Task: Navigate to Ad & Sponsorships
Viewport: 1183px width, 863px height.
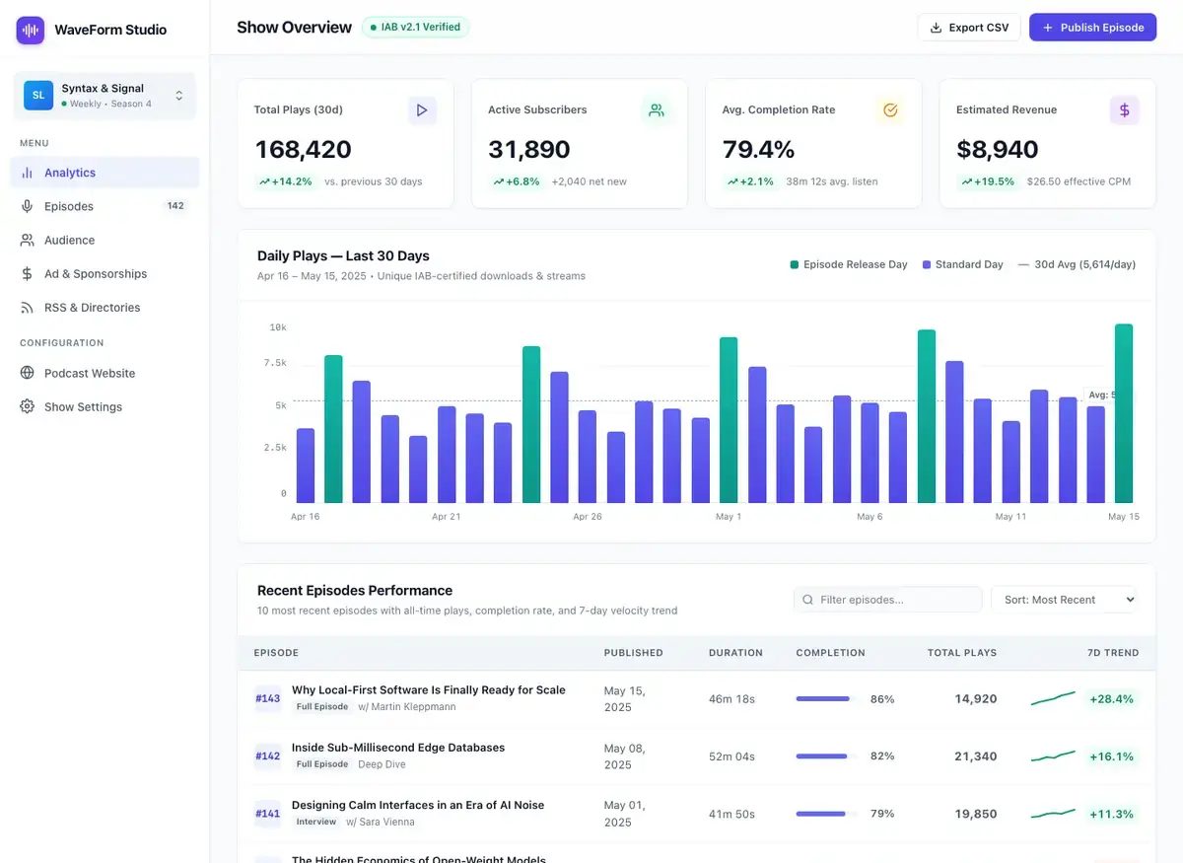Action: pyautogui.click(x=104, y=274)
